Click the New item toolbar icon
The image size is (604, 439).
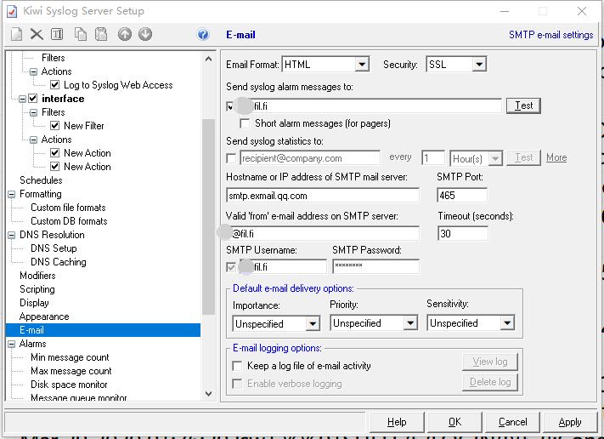coord(16,34)
